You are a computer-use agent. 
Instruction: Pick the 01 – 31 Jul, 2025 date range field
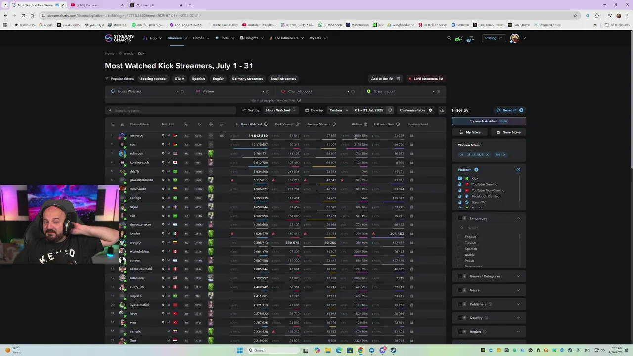point(369,110)
